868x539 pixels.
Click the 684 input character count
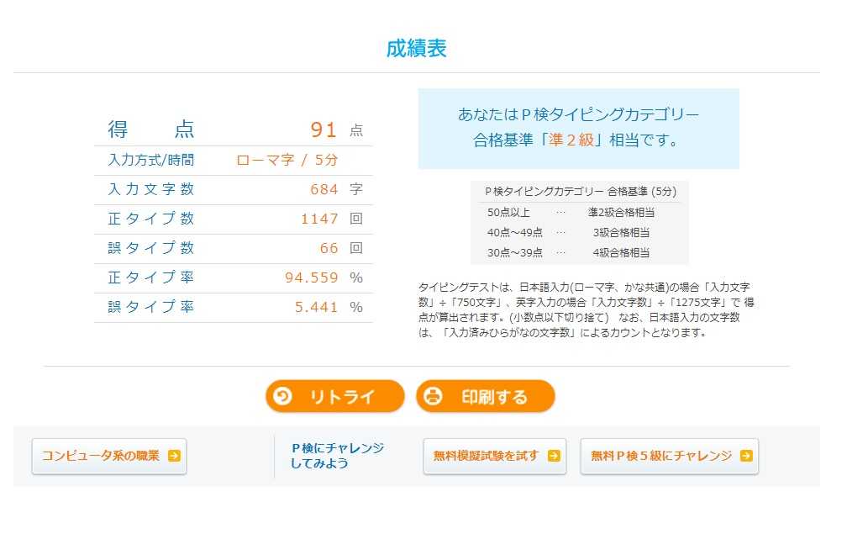(324, 189)
